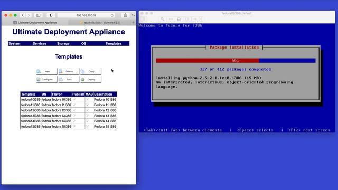Click the Delete template button
Viewport: 338px width, 190px height.
click(x=69, y=71)
